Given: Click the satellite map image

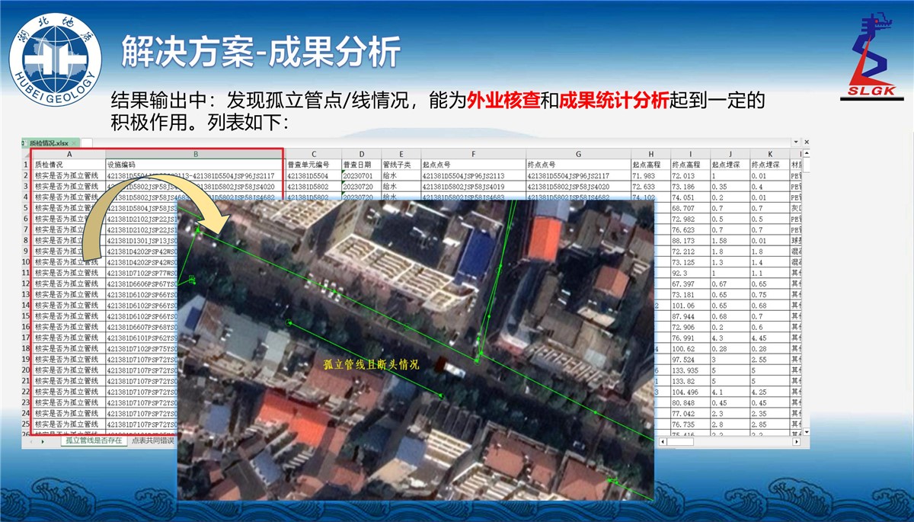Looking at the screenshot, I should click(x=415, y=349).
